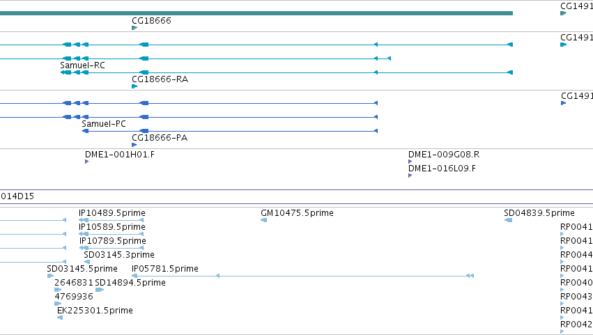
Task: Open the DME1-001H01.F feature label
Action: tap(120, 154)
